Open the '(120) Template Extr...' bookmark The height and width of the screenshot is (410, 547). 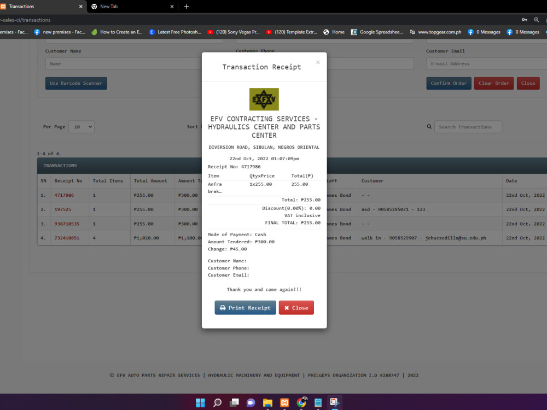point(292,32)
